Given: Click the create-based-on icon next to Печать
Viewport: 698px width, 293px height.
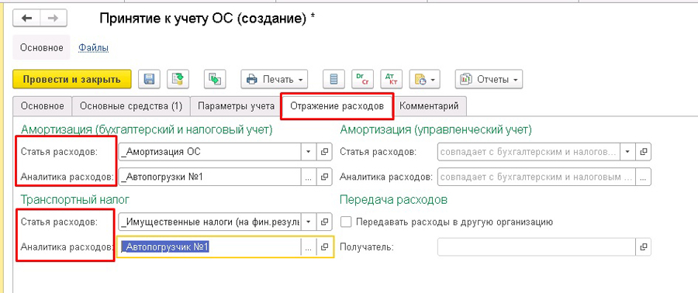Looking at the screenshot, I should pyautogui.click(x=215, y=79).
